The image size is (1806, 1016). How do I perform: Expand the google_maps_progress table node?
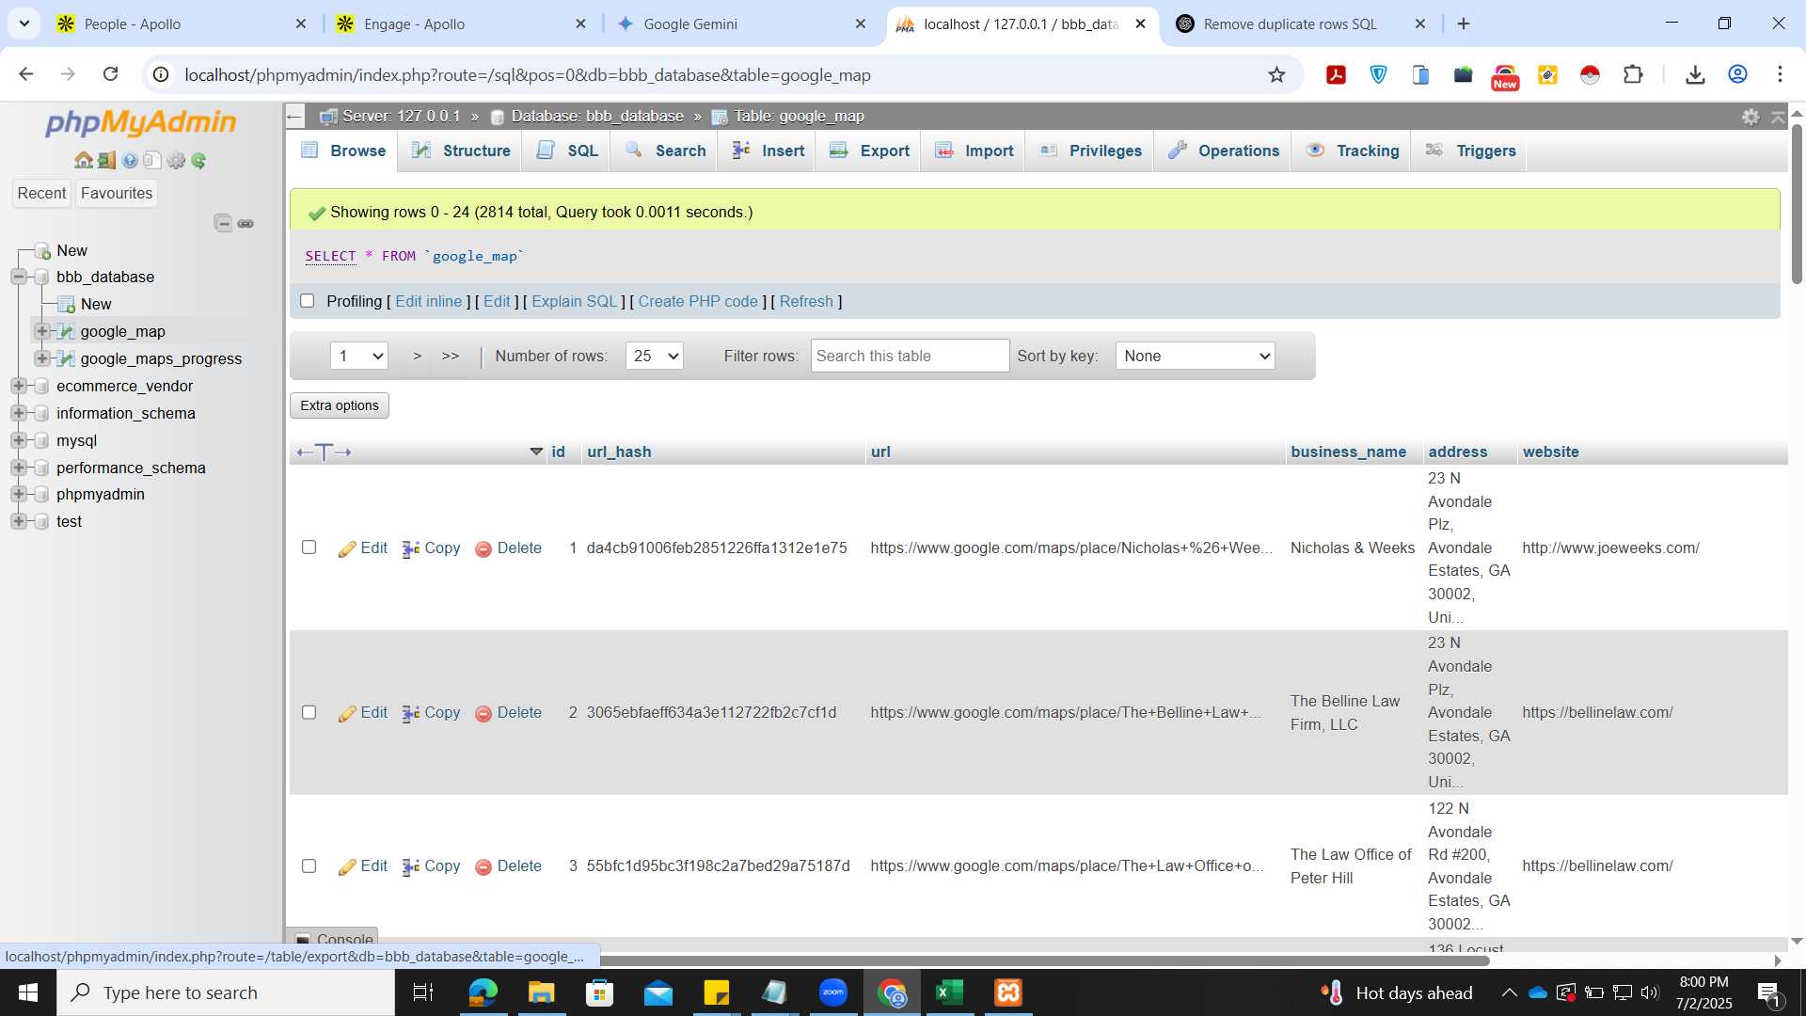tap(41, 358)
